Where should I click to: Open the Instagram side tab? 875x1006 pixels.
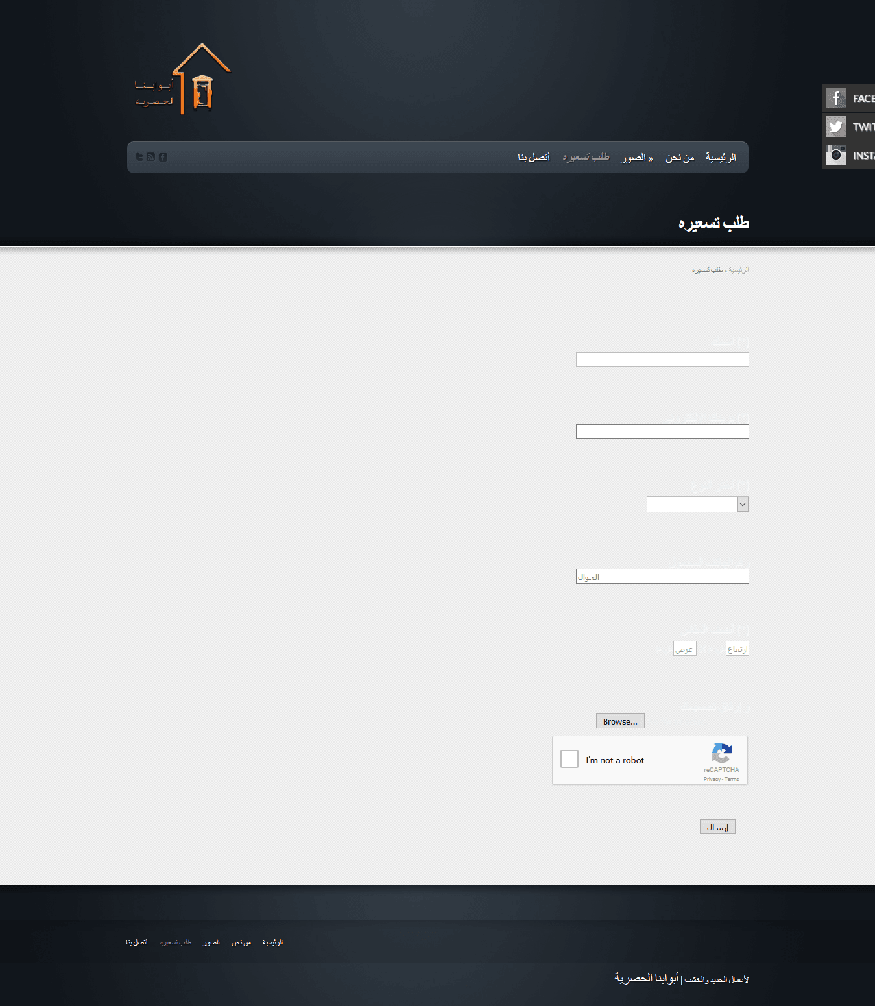[849, 156]
